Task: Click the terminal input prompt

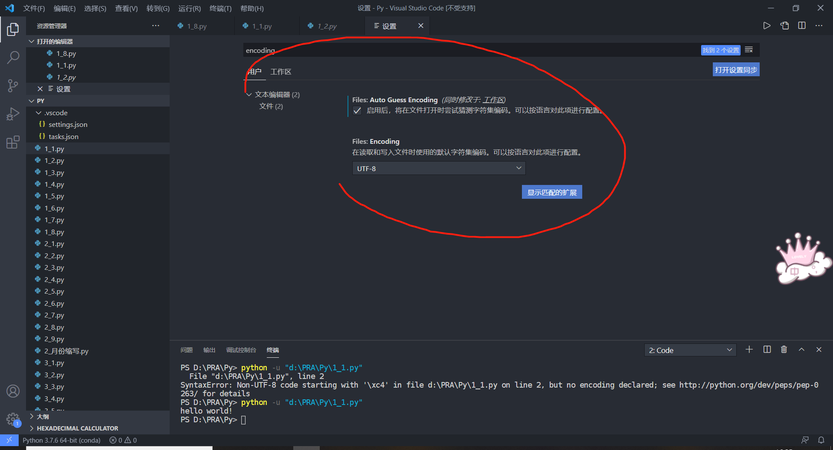Action: [243, 420]
